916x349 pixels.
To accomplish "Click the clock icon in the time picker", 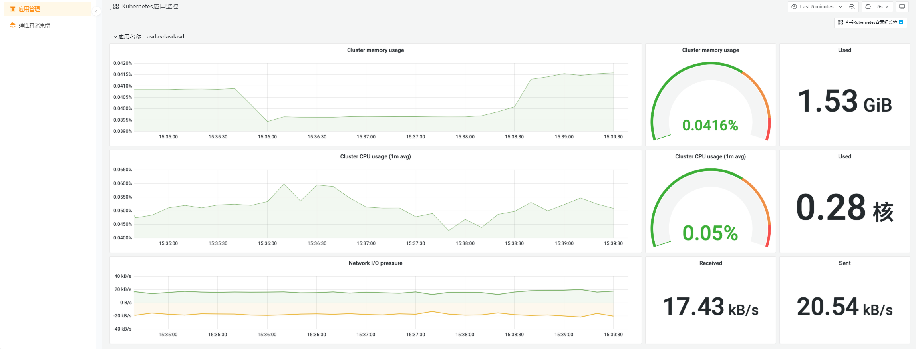I will (794, 7).
